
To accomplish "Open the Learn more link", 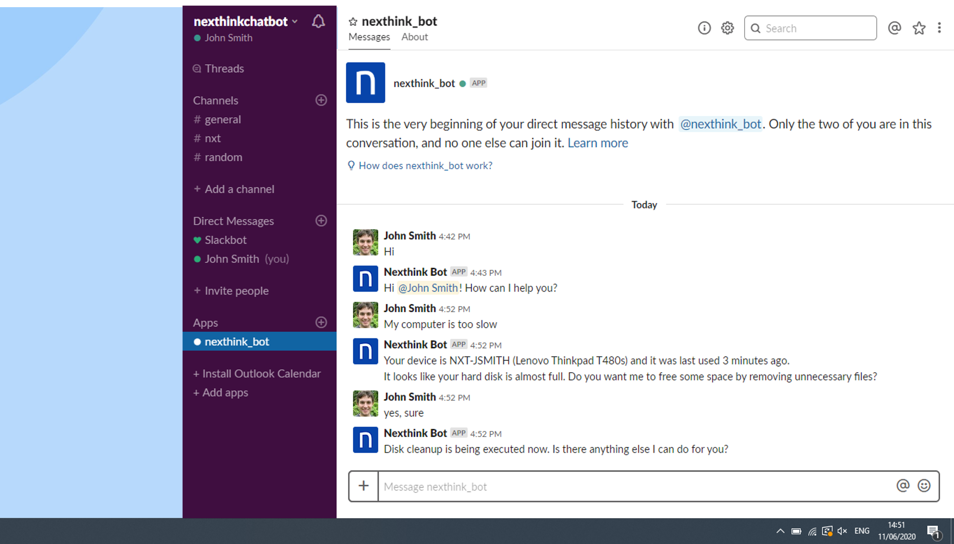I will pos(597,143).
